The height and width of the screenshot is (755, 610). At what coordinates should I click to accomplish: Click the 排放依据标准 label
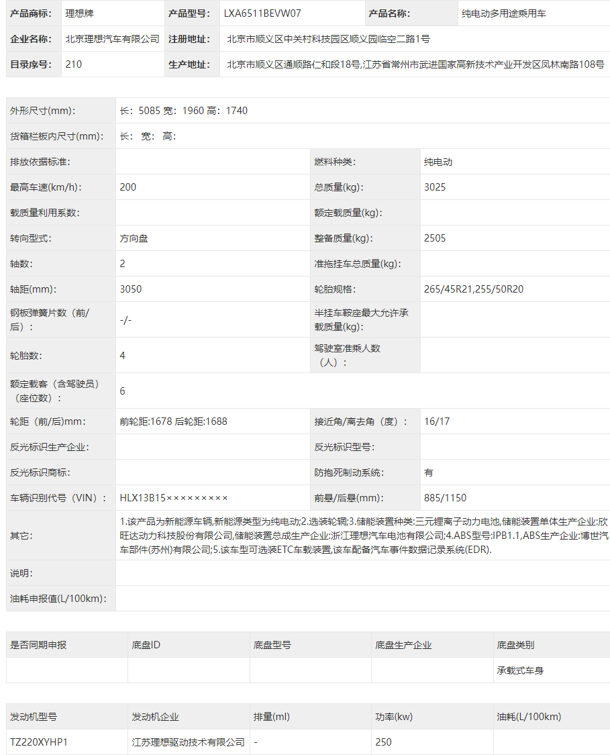pos(40,162)
